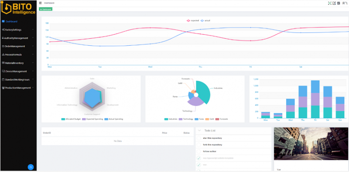Image resolution: width=349 pixels, height=172 pixels.
Task: Check the 'star this repository' todo circle
Action: coord(199,138)
